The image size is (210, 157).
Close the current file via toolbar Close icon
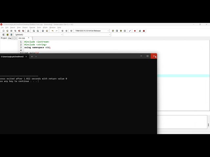pyautogui.click(x=19, y=31)
